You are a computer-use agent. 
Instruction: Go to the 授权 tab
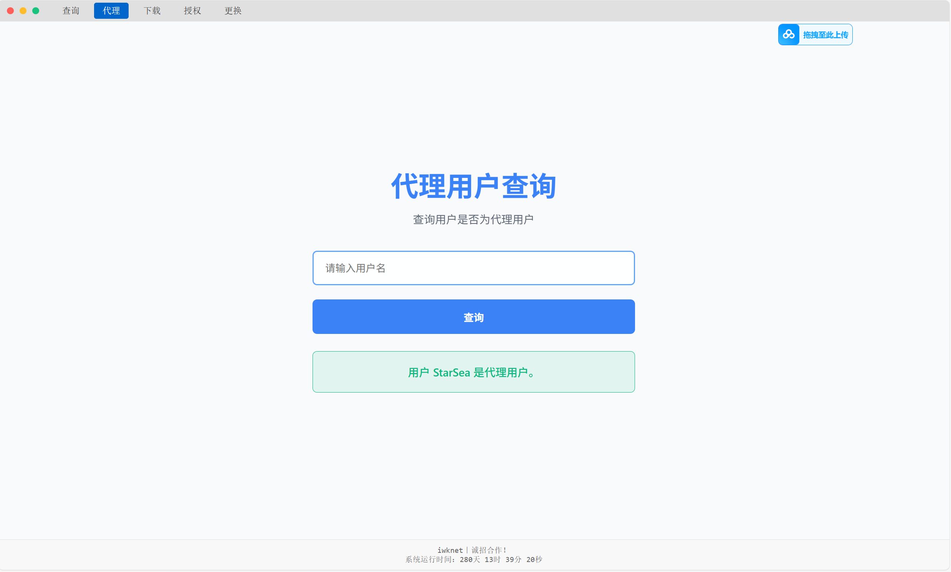(x=192, y=11)
